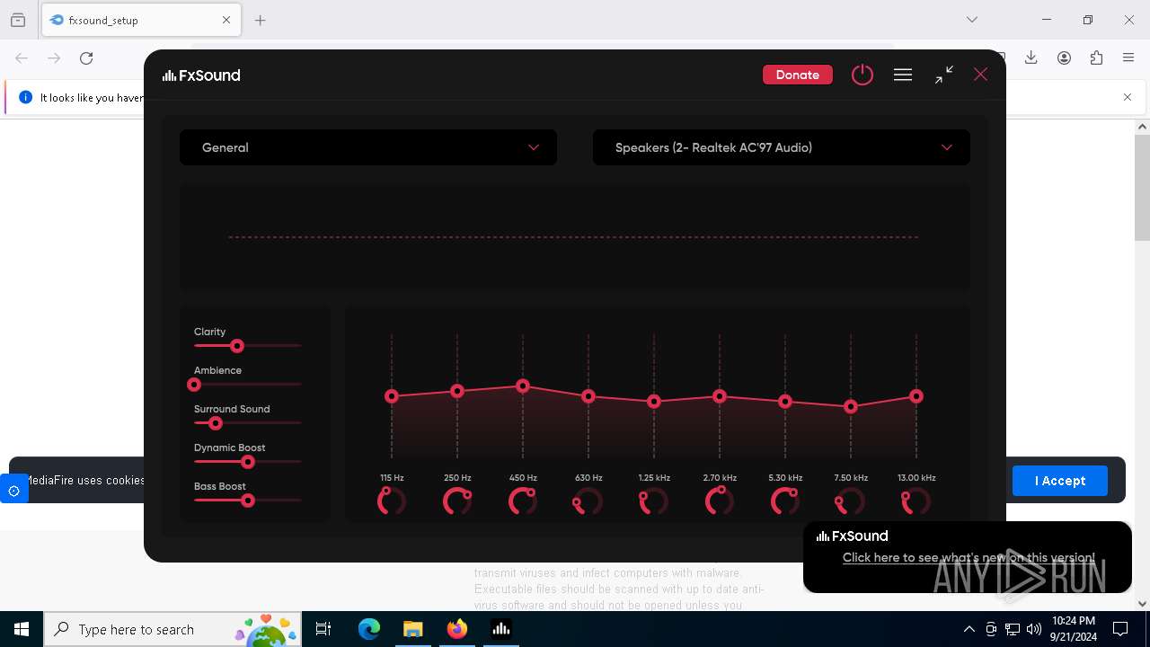Click the FxSound logo in header
Screen dimensions: 1150x647
201,75
